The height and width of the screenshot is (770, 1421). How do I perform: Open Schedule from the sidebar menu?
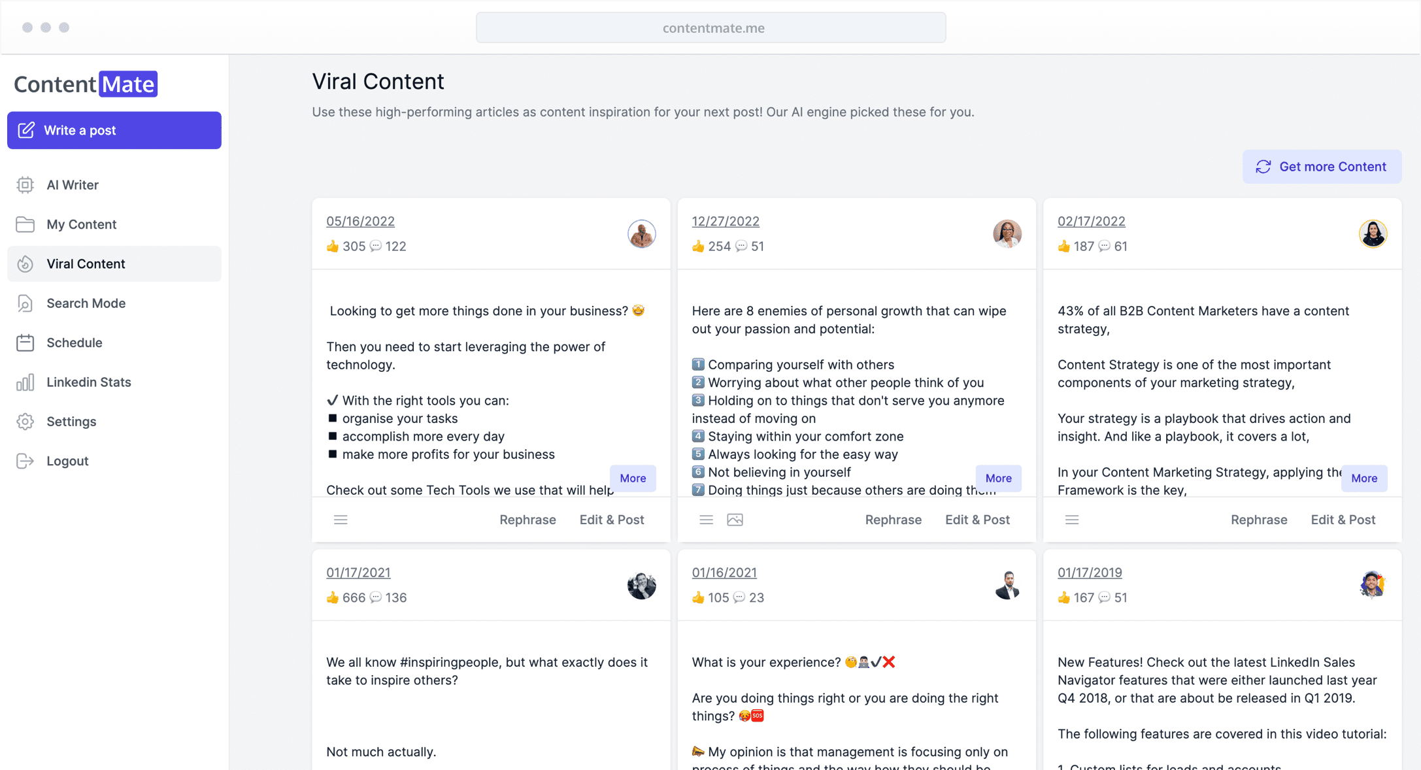(x=74, y=343)
